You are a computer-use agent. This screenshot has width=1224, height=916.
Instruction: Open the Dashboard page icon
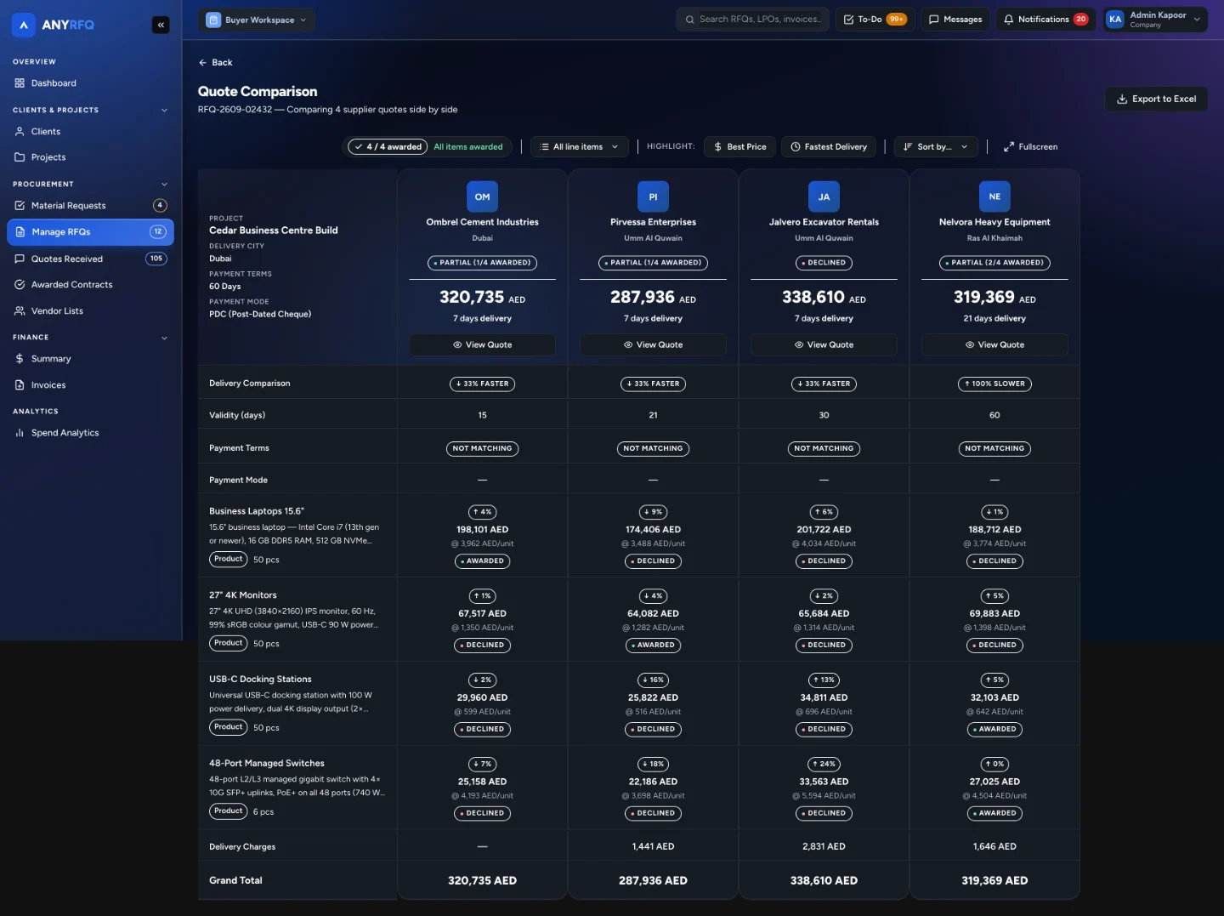(20, 83)
